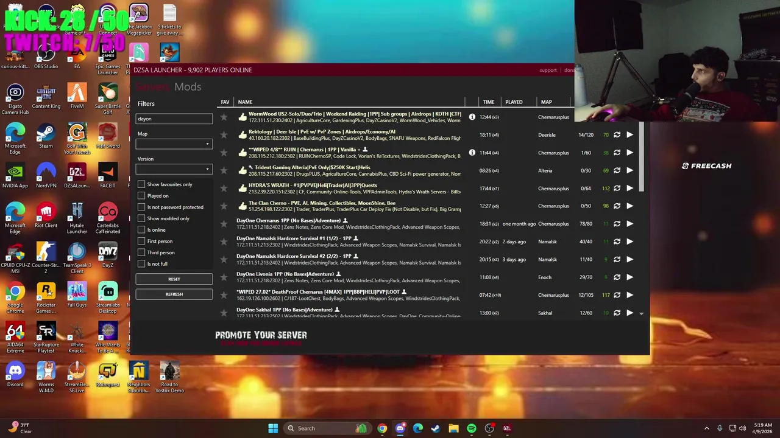Refresh the HYDRA'S WRATH server row

(617, 188)
